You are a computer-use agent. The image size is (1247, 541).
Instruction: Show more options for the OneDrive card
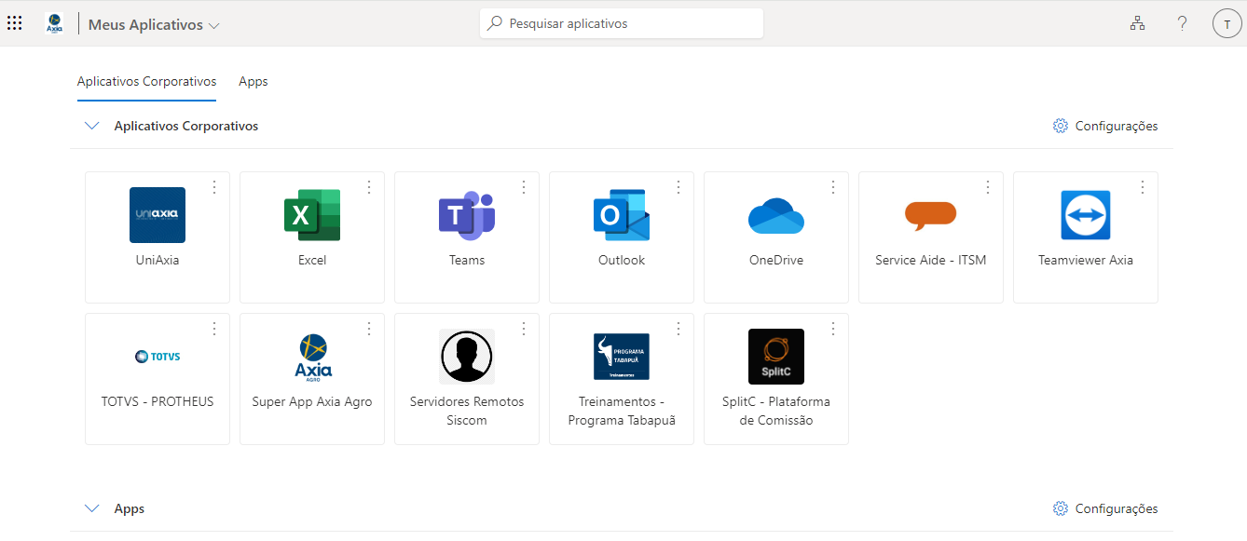pyautogui.click(x=833, y=187)
